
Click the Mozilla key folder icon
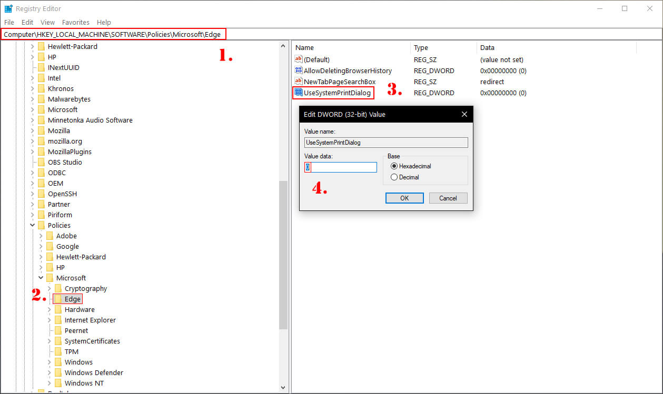tap(41, 130)
